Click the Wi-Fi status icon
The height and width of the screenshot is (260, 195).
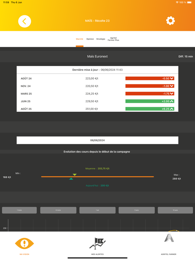pyautogui.click(x=177, y=2)
